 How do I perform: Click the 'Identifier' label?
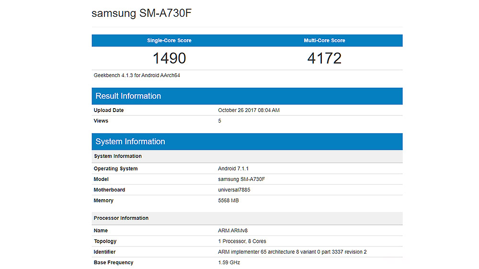tap(104, 252)
